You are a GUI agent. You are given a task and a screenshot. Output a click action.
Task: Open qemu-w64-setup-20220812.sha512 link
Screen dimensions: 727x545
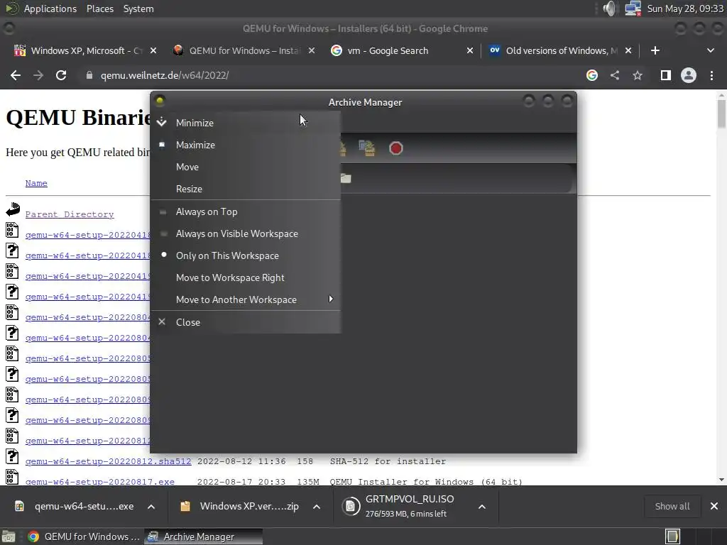tap(108, 461)
